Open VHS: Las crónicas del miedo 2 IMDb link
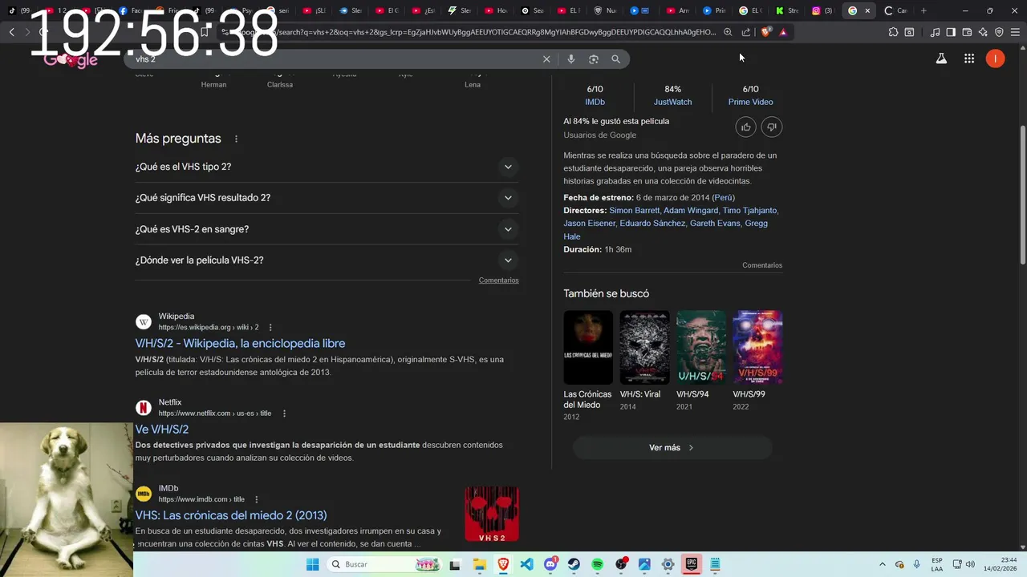Image resolution: width=1027 pixels, height=577 pixels. click(x=231, y=515)
